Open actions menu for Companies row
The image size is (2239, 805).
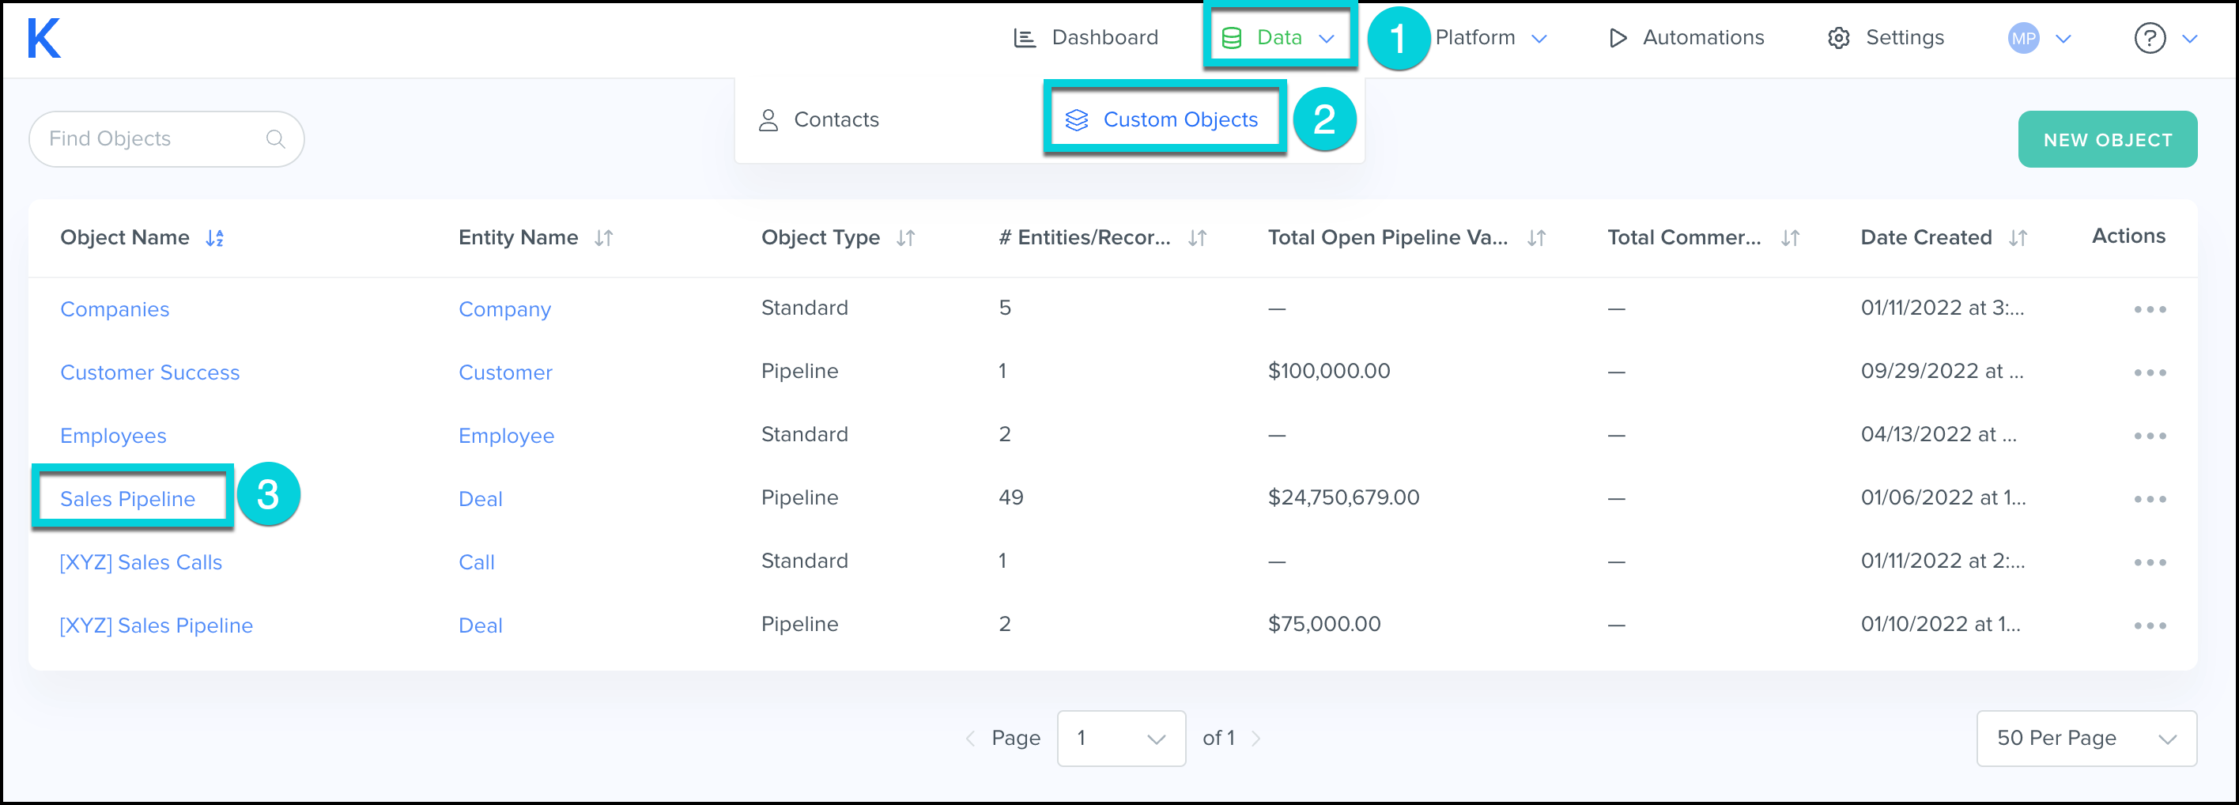point(2149,309)
